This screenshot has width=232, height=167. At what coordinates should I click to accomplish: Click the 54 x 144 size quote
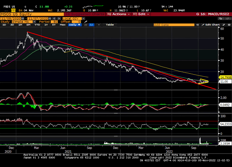(167, 7)
